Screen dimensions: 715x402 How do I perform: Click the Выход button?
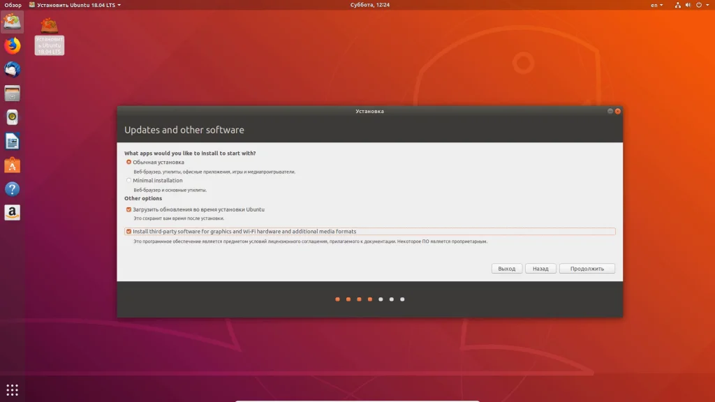coord(507,269)
